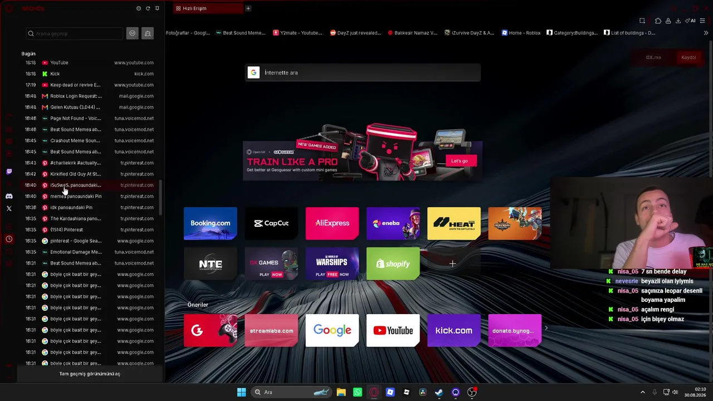This screenshot has height=401, width=713.
Task: Open the AI assistant button
Action: pyautogui.click(x=691, y=21)
